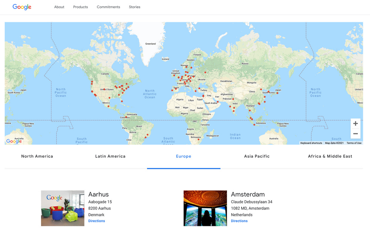
Task: Click the Botswana label on the map
Action: point(196,137)
